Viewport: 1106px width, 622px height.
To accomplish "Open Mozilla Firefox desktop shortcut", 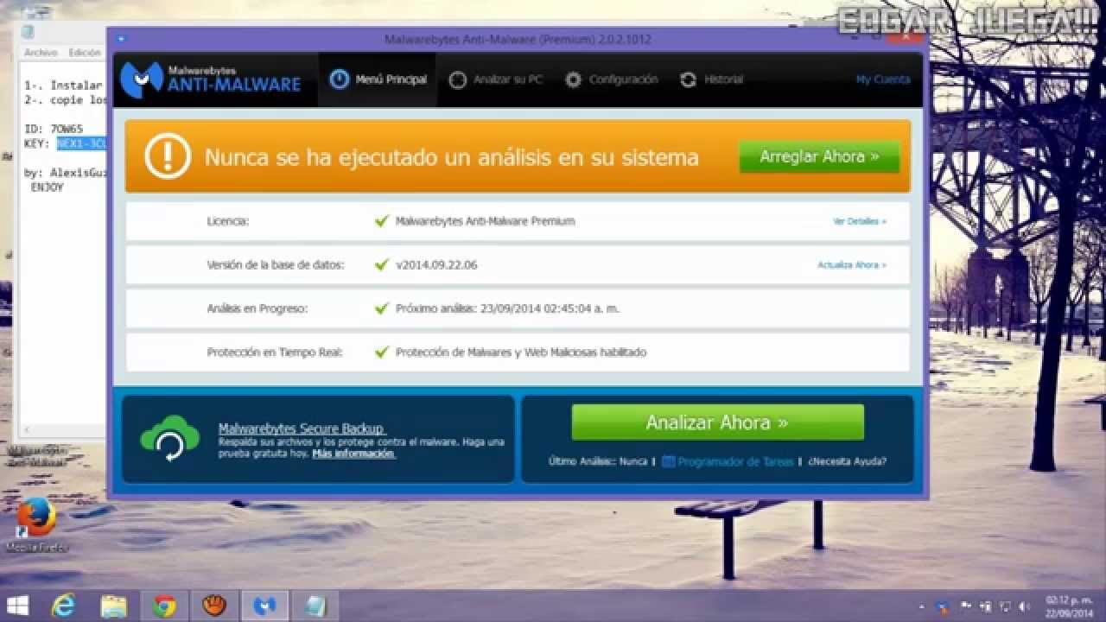I will (x=36, y=524).
